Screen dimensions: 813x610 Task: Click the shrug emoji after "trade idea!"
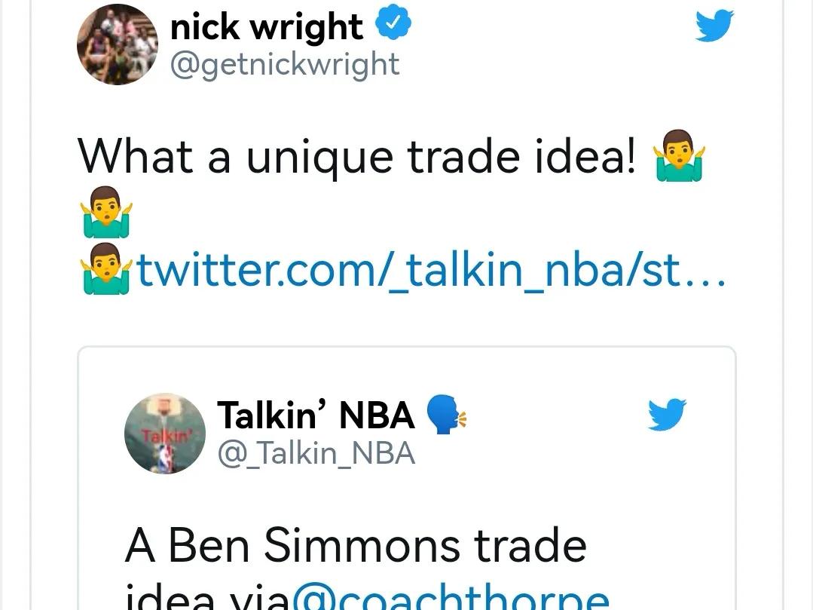tap(679, 155)
